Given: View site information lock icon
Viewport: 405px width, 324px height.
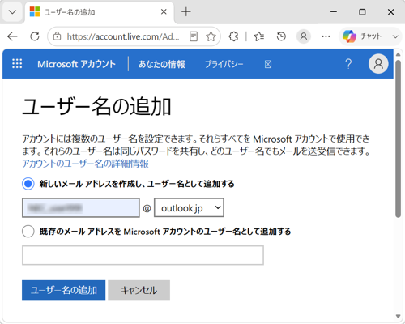Looking at the screenshot, I should (57, 36).
